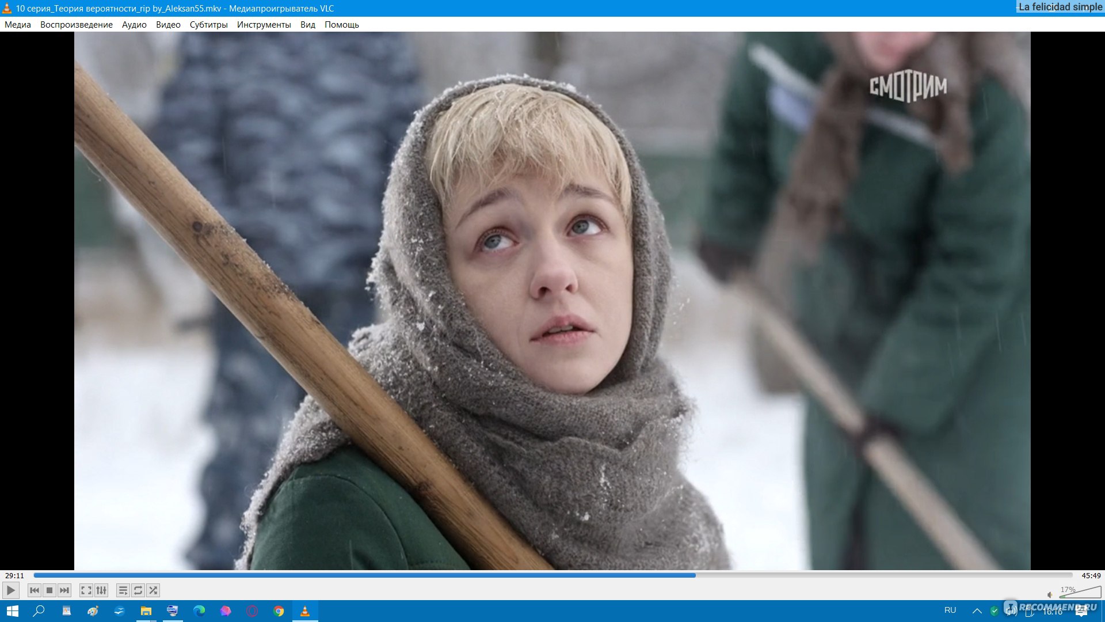Open the Помощь menu
Viewport: 1105px width, 622px height.
tap(341, 25)
